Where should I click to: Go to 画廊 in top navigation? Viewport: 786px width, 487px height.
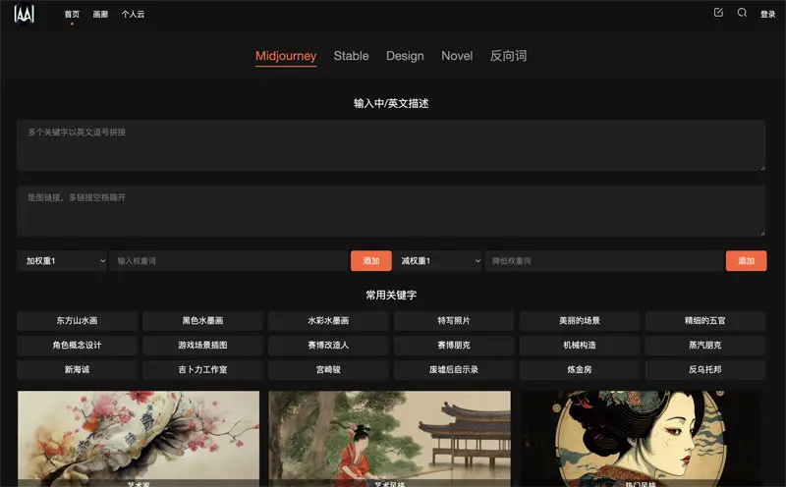(100, 15)
